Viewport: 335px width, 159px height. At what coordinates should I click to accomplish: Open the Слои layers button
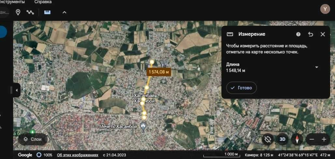33,139
